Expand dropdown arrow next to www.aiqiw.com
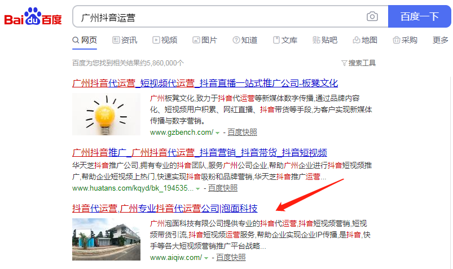 coord(206,258)
